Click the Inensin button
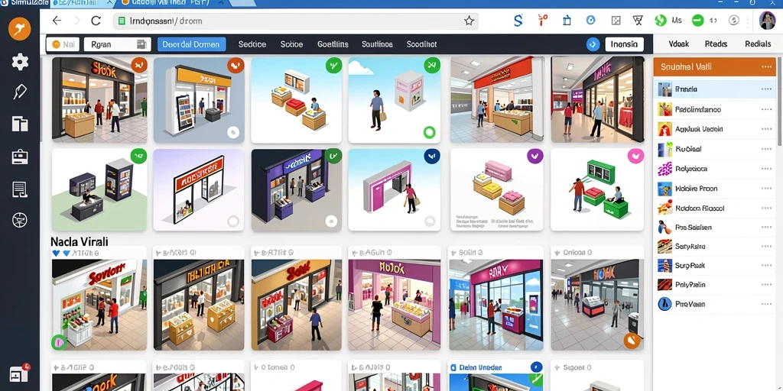The height and width of the screenshot is (391, 783). pyautogui.click(x=624, y=44)
